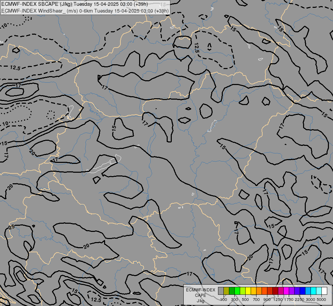Screen dimensions: 333x306
Task: Select the orange swatch right of 700
Action: 259,291
